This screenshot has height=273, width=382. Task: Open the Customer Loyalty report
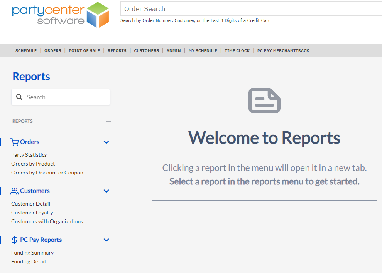pyautogui.click(x=32, y=213)
